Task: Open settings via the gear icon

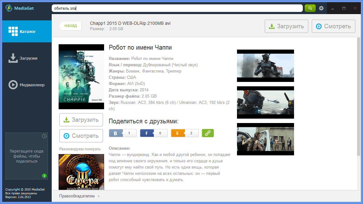Action: pyautogui.click(x=321, y=8)
